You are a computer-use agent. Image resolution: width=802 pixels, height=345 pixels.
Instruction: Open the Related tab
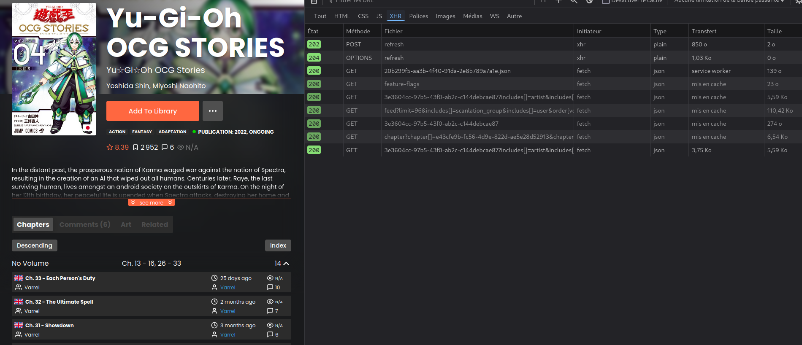click(154, 224)
